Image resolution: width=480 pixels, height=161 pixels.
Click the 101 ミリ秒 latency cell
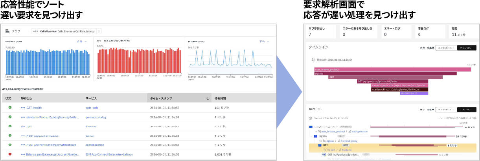222,108
